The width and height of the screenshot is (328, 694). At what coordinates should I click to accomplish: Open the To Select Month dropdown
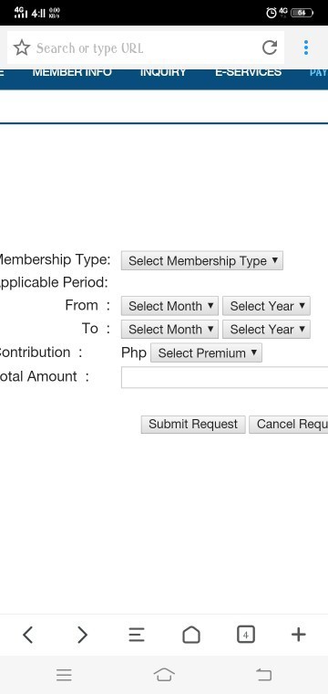point(170,330)
